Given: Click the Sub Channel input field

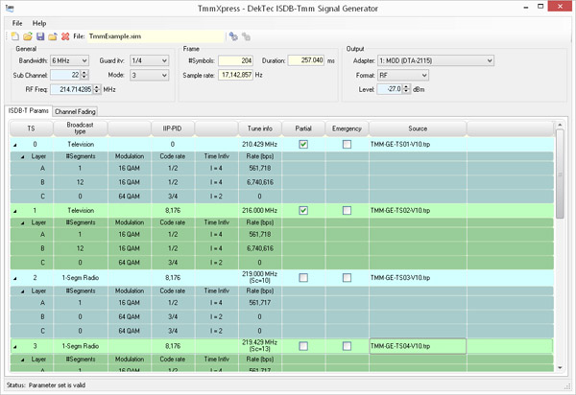Looking at the screenshot, I should pyautogui.click(x=65, y=75).
